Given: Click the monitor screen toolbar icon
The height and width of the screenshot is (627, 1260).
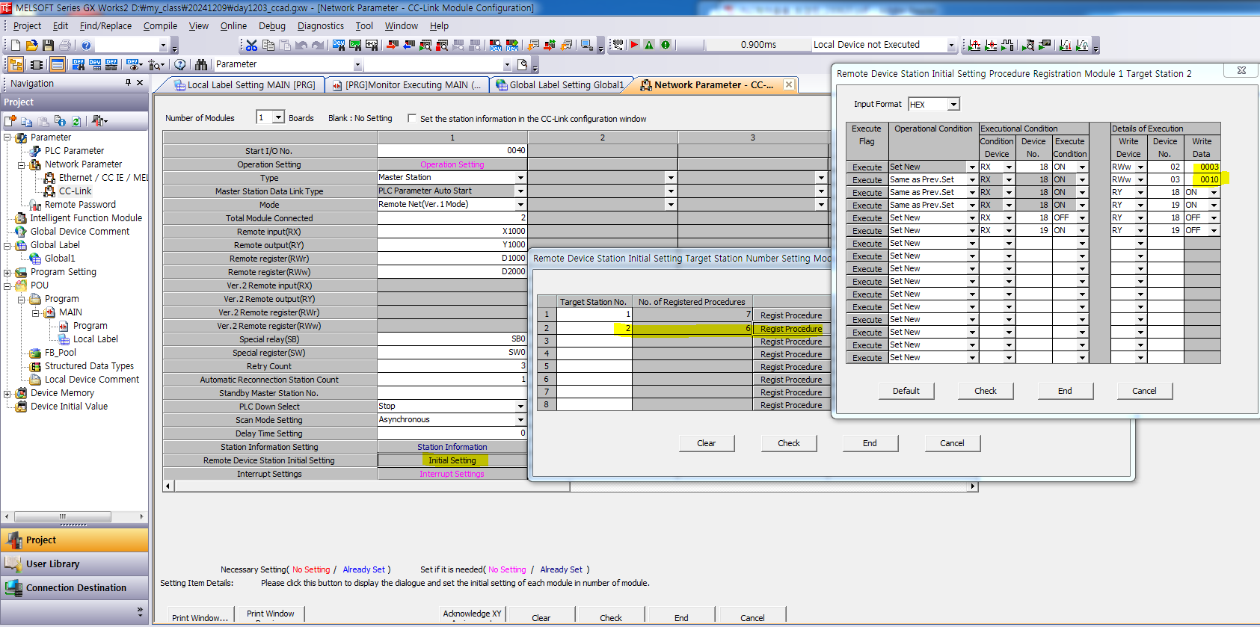Looking at the screenshot, I should pyautogui.click(x=586, y=45).
